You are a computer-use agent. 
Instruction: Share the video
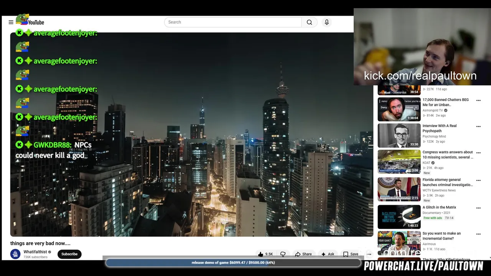coord(303,254)
